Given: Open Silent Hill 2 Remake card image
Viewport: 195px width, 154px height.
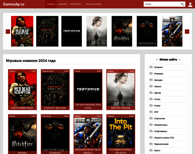Looking at the screenshot, I should (121, 89).
